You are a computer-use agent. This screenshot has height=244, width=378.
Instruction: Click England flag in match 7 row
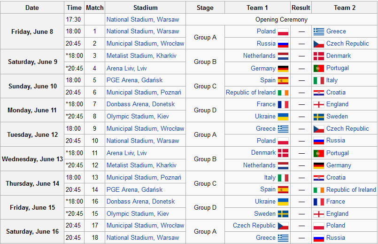click(x=319, y=105)
